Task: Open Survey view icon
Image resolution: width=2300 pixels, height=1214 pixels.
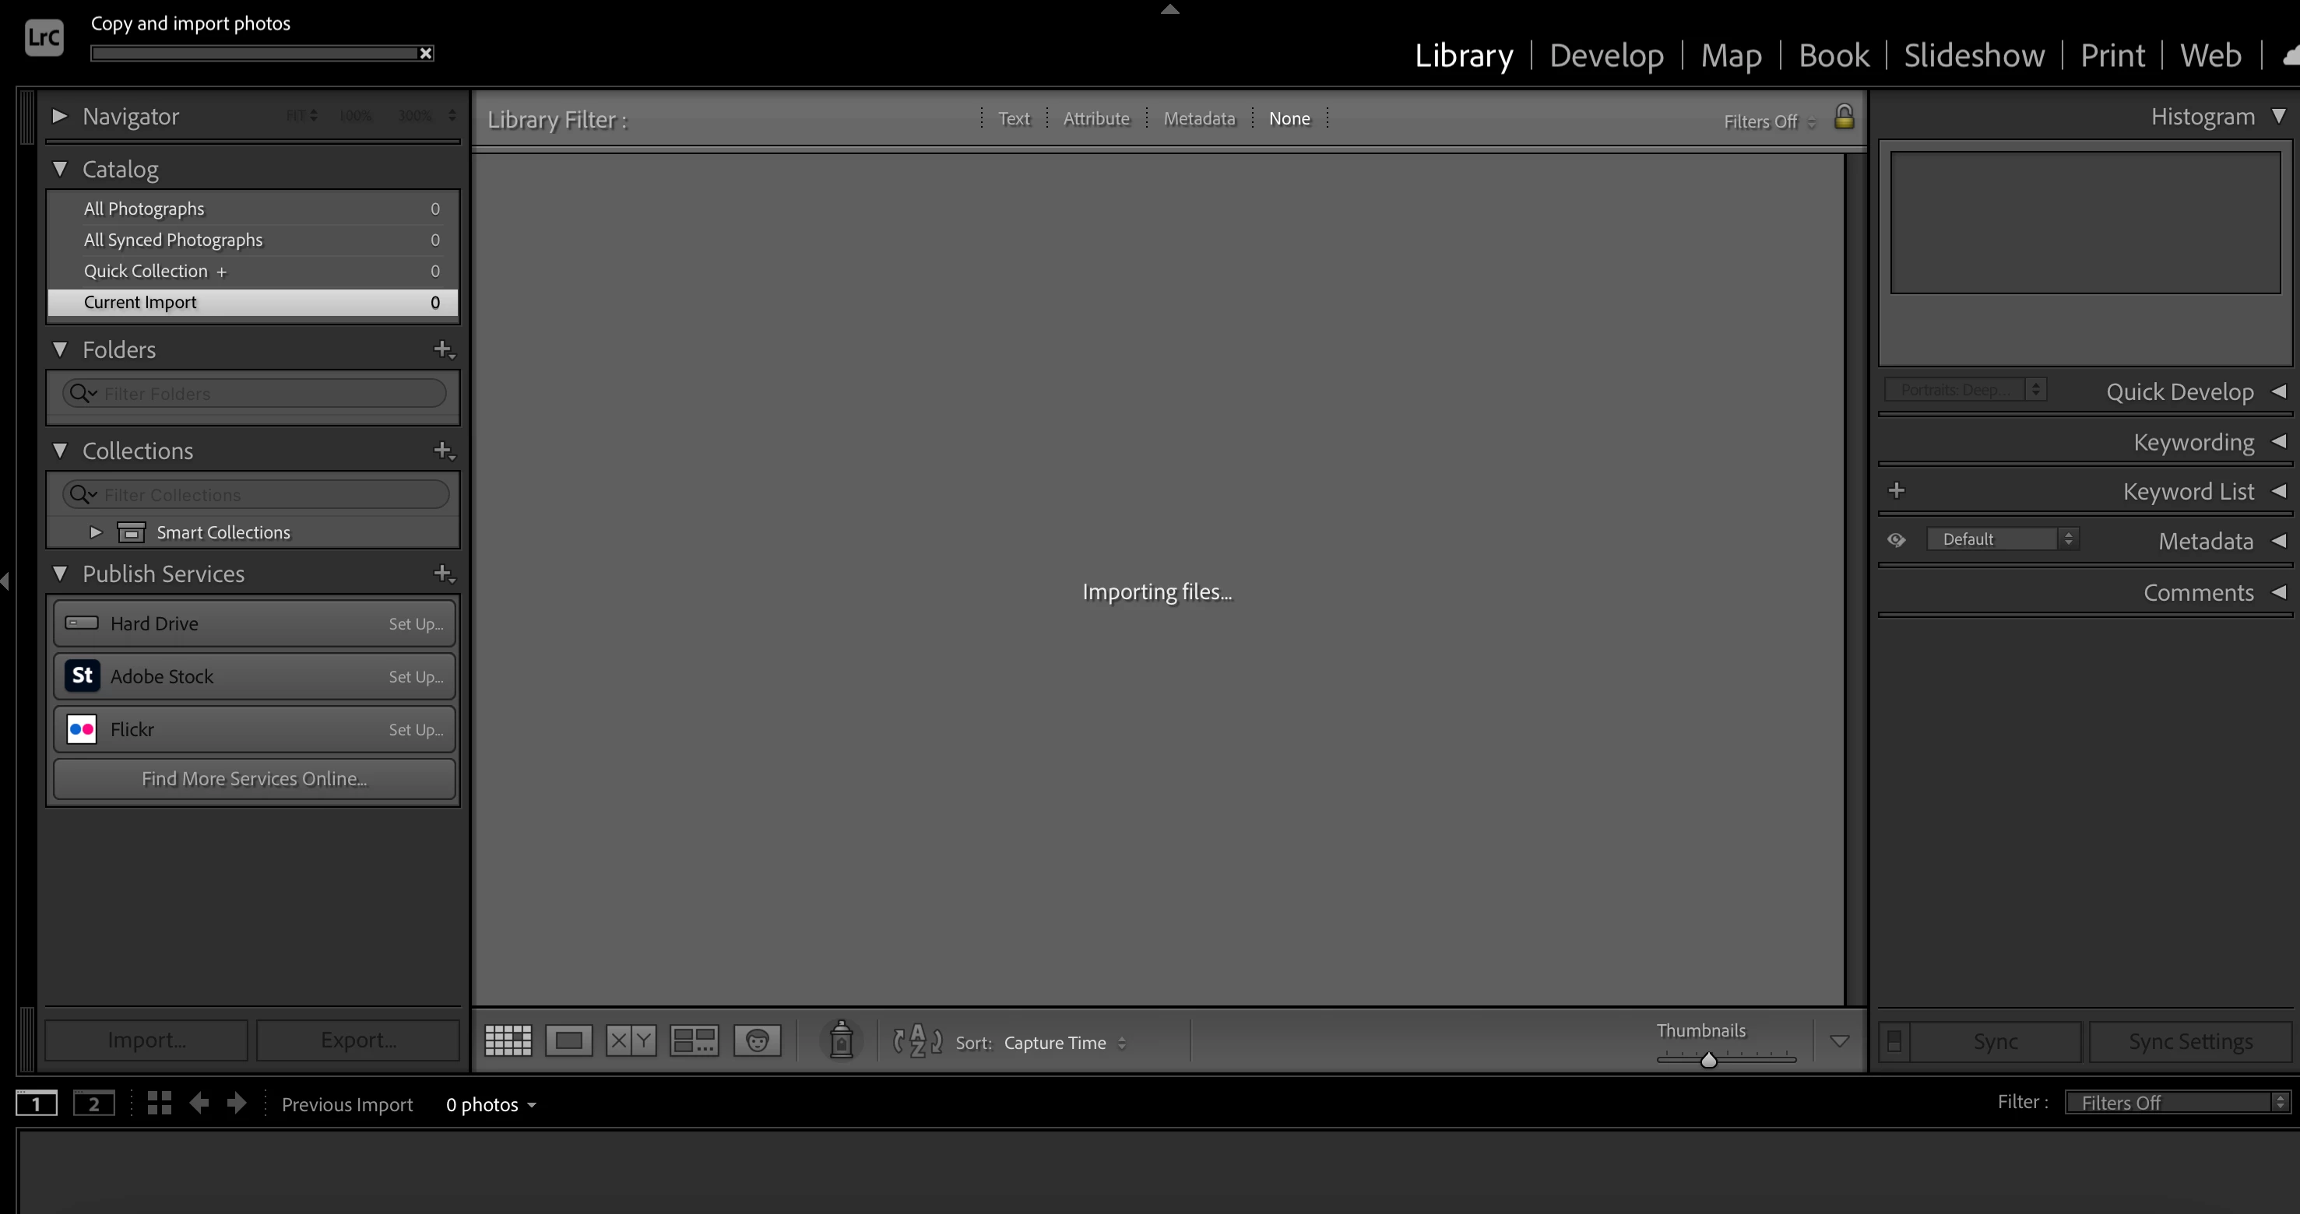Action: 694,1040
